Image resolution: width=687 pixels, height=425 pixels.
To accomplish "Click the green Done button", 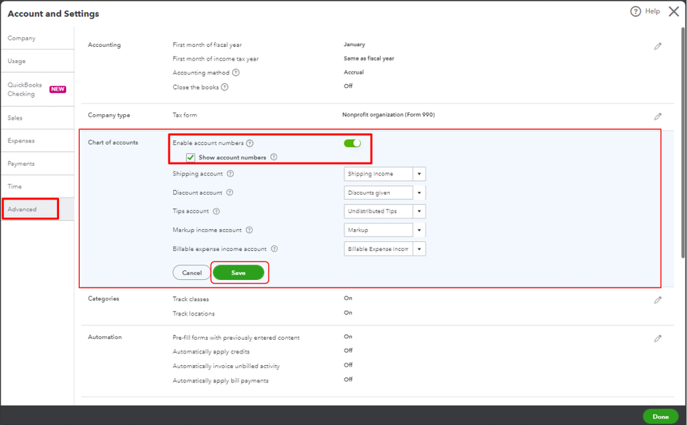I will [660, 416].
